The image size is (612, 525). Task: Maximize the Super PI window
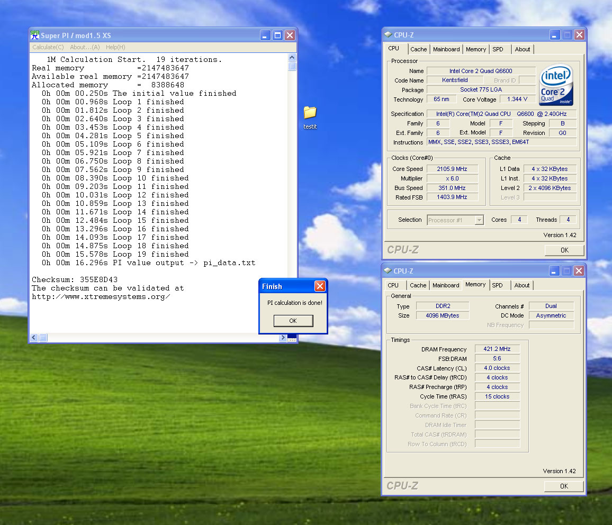[277, 35]
